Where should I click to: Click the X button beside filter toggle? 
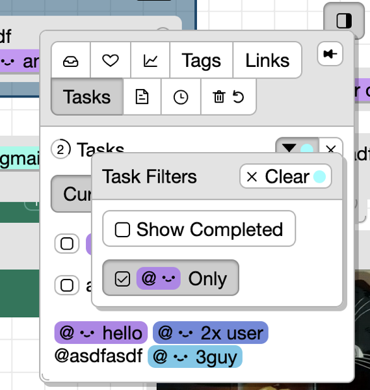point(331,148)
